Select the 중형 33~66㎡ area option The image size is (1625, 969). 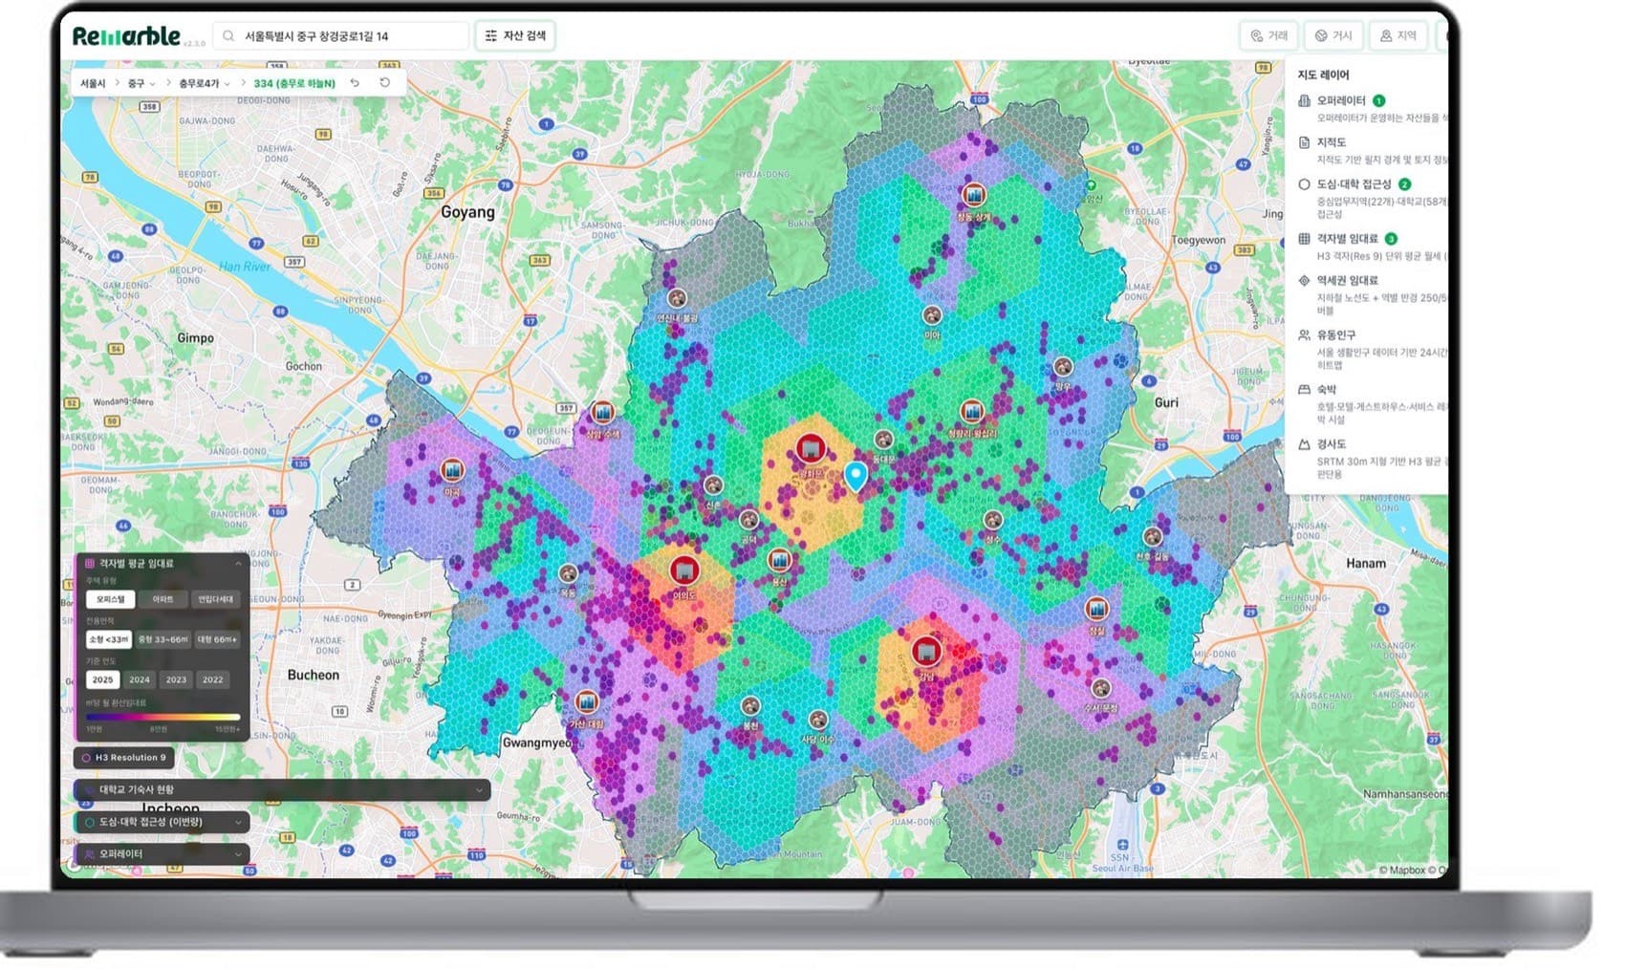pyautogui.click(x=163, y=639)
